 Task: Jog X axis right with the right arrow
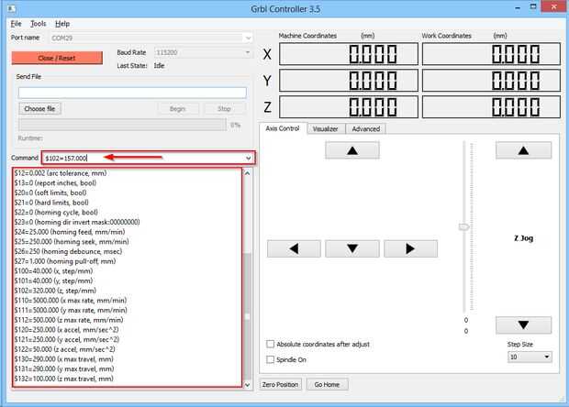pyautogui.click(x=410, y=248)
